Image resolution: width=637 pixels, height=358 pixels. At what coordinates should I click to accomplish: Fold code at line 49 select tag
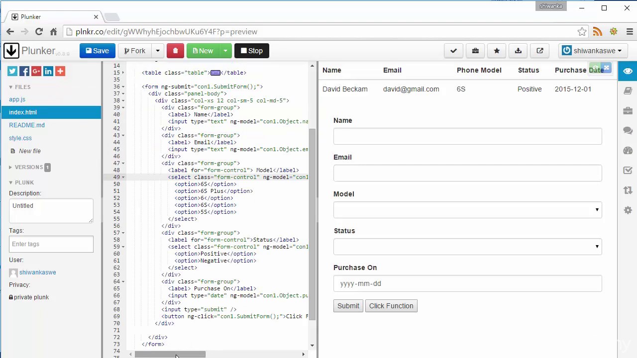123,177
